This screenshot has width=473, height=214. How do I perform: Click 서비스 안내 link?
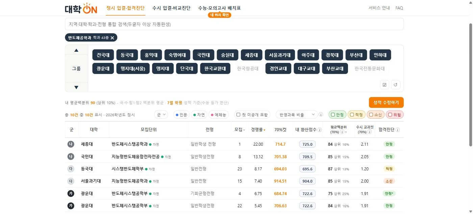tap(379, 8)
